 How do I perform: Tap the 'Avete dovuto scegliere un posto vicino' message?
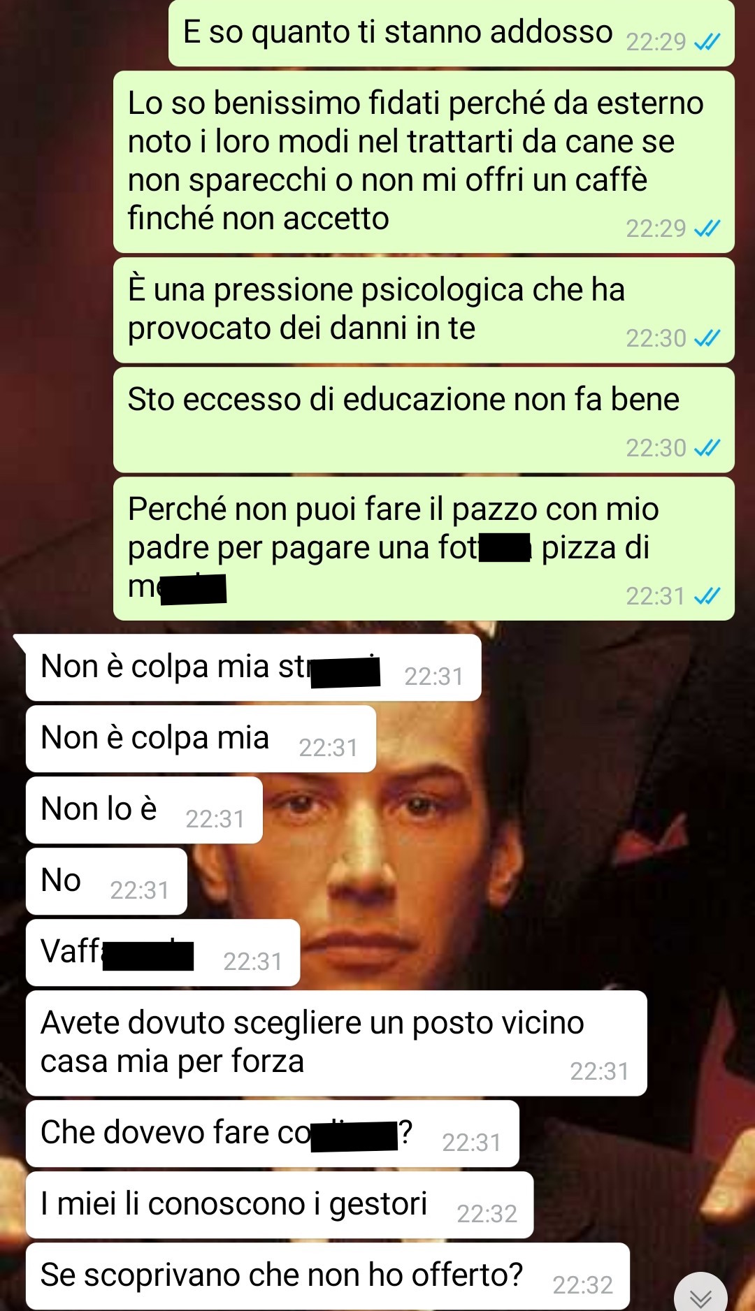pyautogui.click(x=336, y=1043)
